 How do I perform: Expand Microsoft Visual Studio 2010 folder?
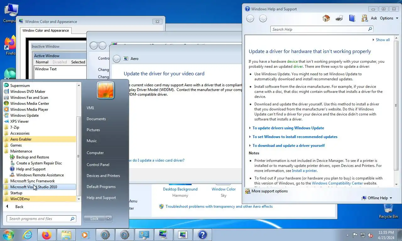[40, 187]
